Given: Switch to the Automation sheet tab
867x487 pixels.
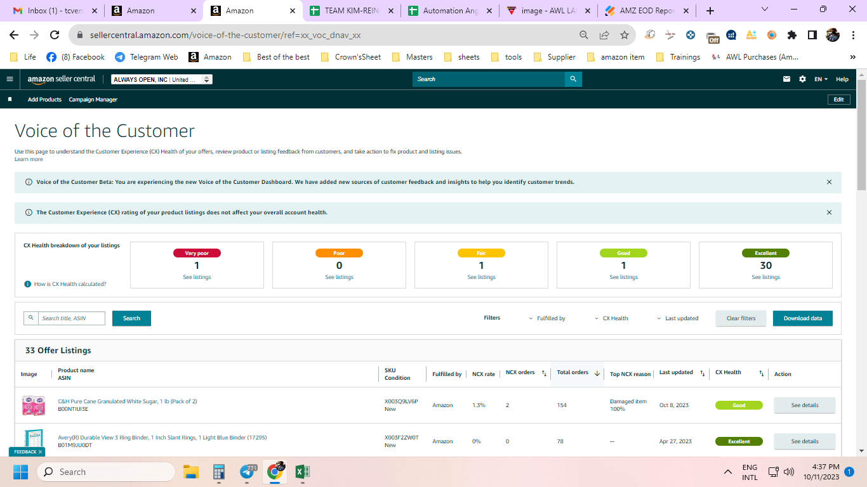Looking at the screenshot, I should click(x=450, y=11).
